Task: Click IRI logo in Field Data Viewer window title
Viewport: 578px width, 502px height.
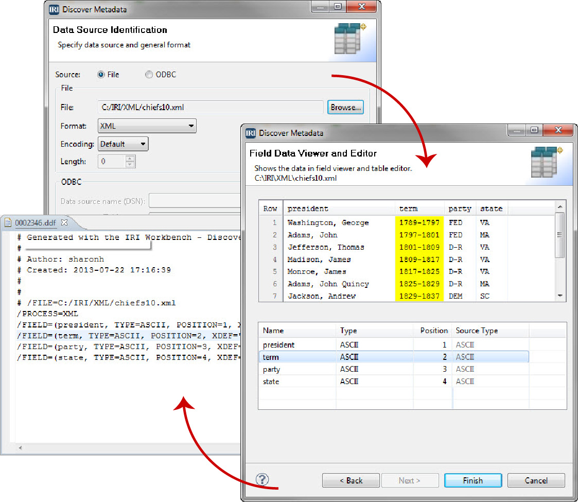Action: click(x=251, y=133)
